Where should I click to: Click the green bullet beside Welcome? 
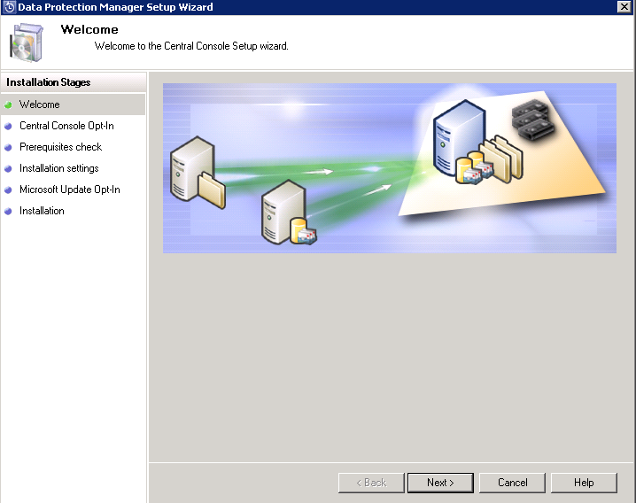8,105
